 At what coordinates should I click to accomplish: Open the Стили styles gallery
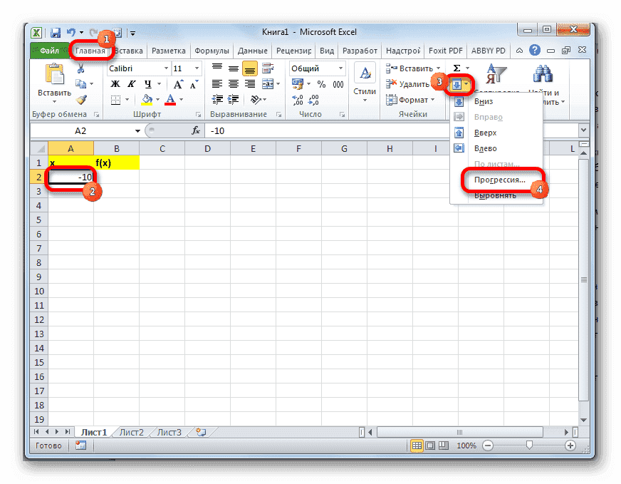coord(365,83)
